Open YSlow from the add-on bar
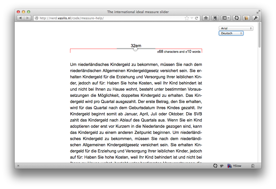Viewport: 276px width, 189px height. click(x=234, y=166)
